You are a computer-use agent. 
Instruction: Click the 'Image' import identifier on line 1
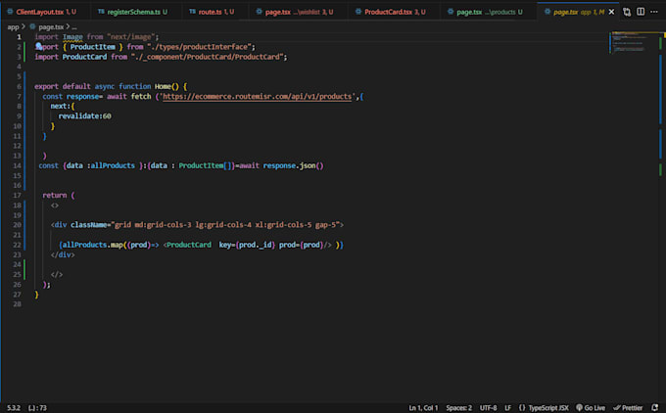coord(72,37)
